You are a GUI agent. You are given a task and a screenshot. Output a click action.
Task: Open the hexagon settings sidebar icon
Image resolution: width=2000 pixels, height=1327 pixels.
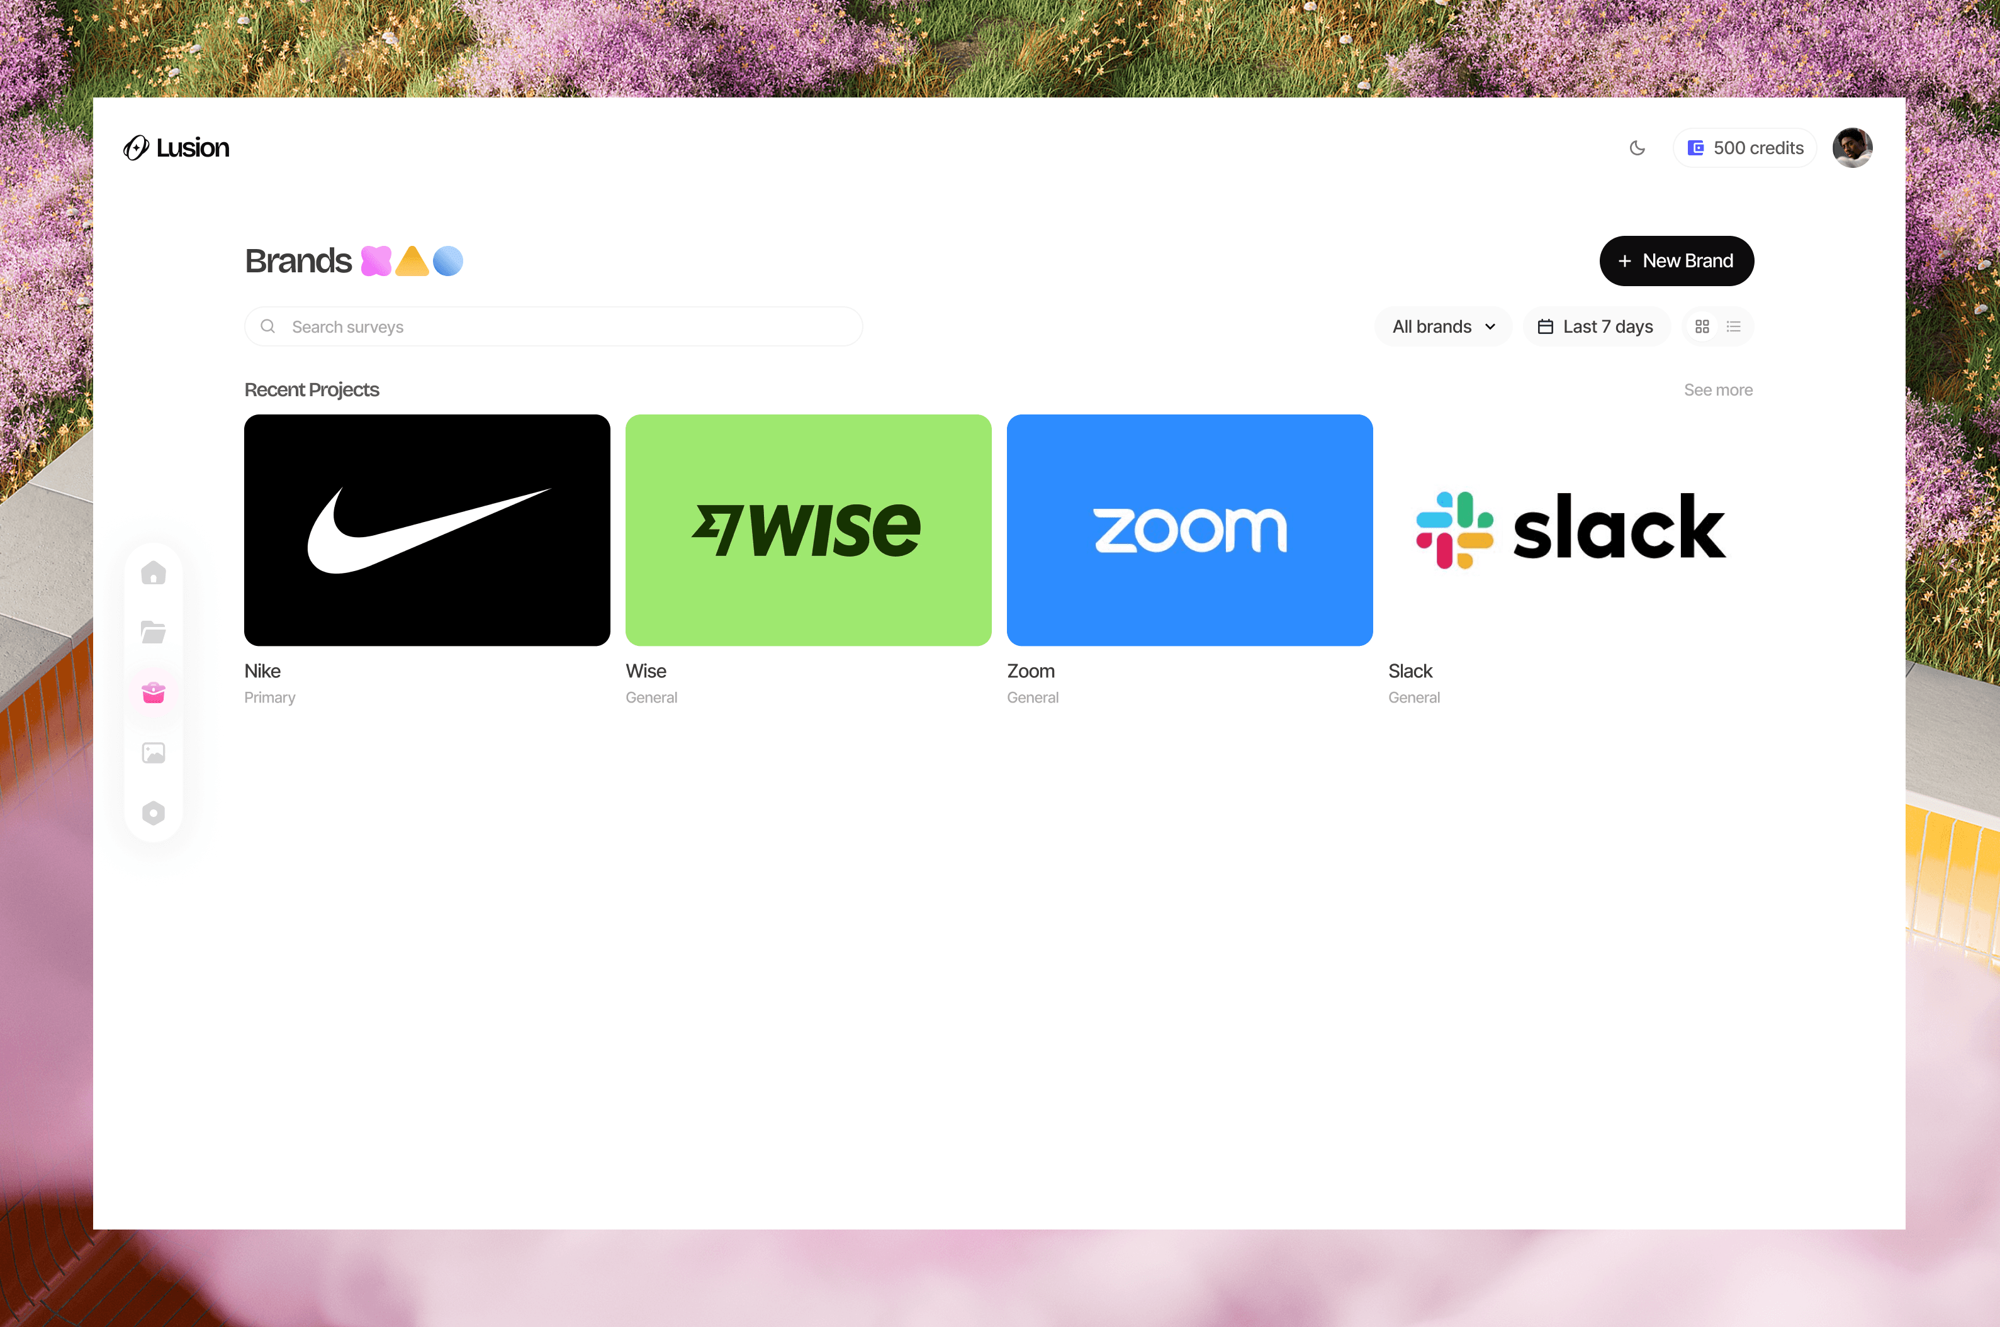tap(154, 813)
